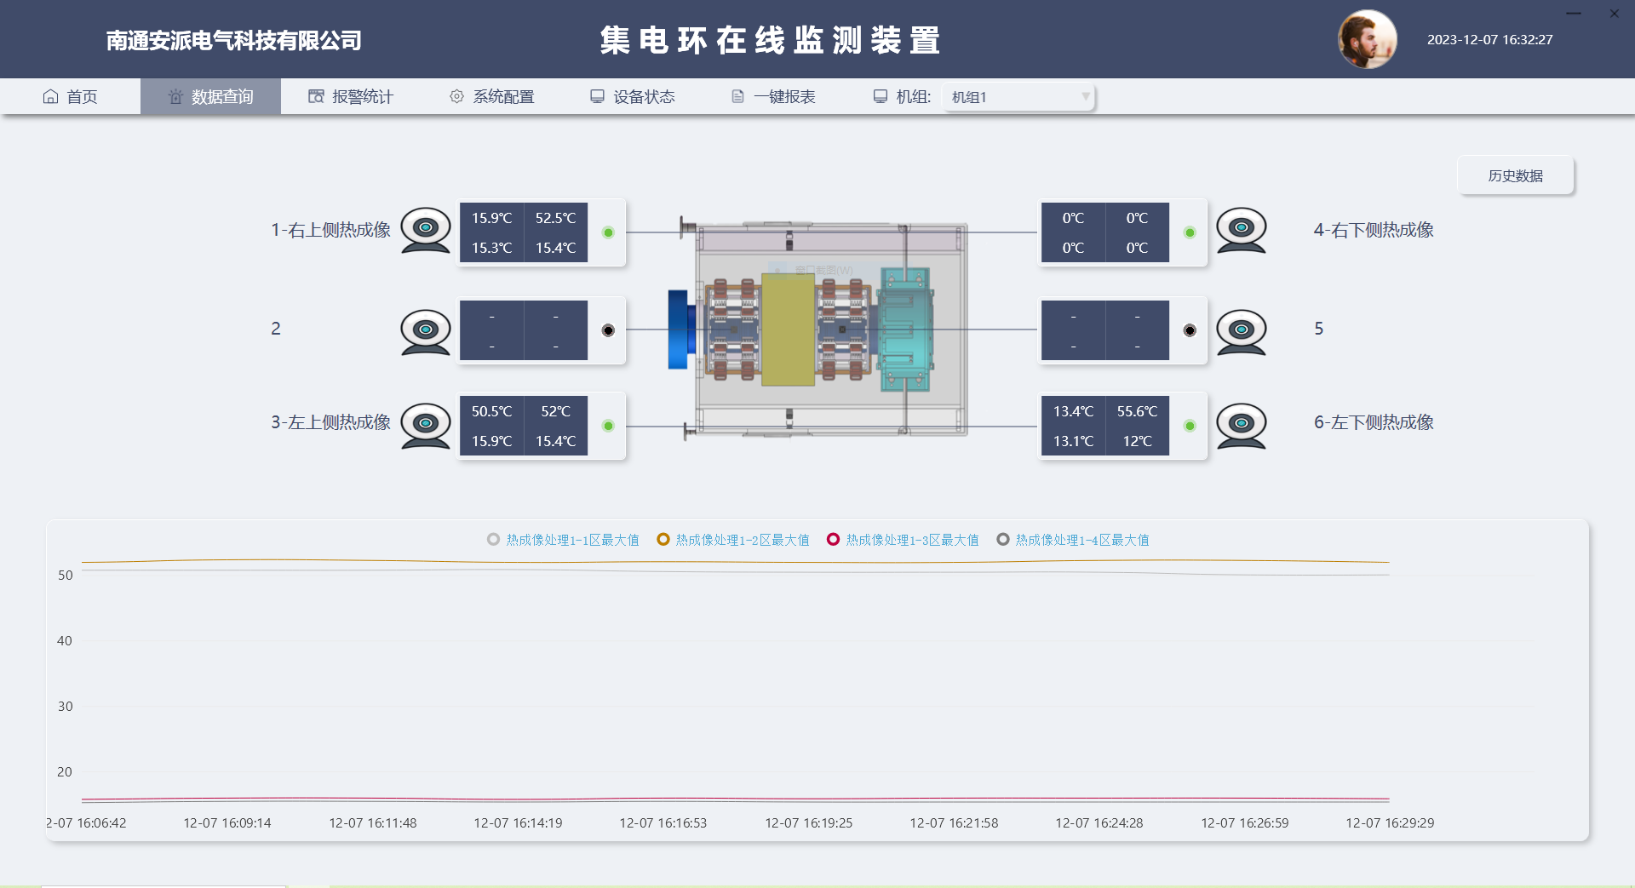Screen dimensions: 1635x888
Task: Click 52℃ reading of camera 3
Action: [555, 411]
